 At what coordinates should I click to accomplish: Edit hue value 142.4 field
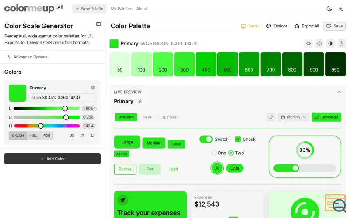[x=89, y=126]
